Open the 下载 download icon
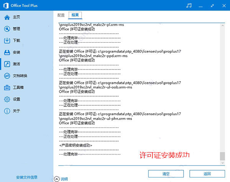The width and height of the screenshot is (230, 182). coord(7,40)
